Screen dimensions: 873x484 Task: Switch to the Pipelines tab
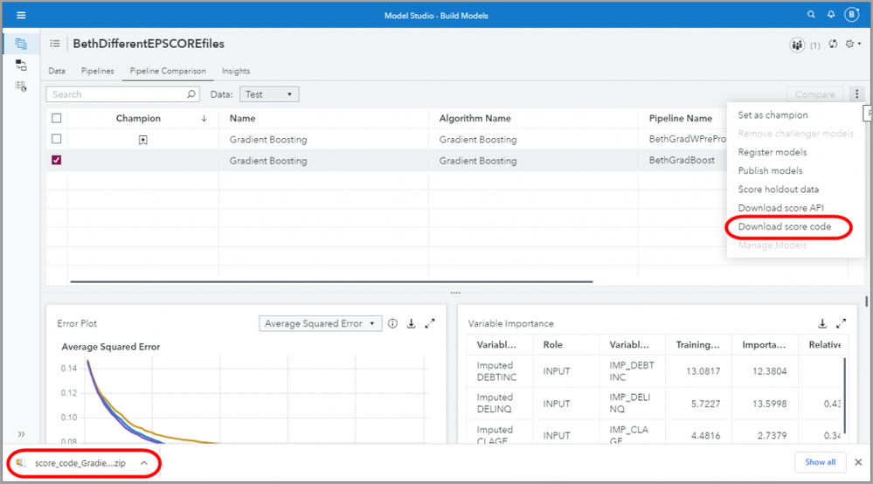coord(97,71)
